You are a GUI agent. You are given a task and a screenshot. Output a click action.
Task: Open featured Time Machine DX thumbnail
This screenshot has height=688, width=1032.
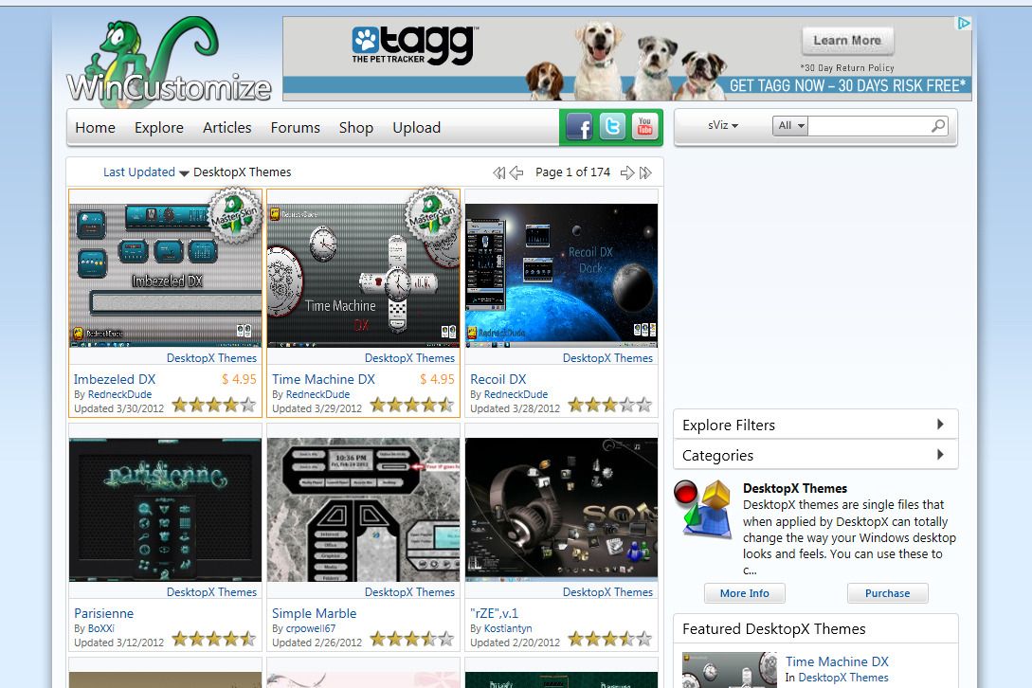[x=730, y=670]
